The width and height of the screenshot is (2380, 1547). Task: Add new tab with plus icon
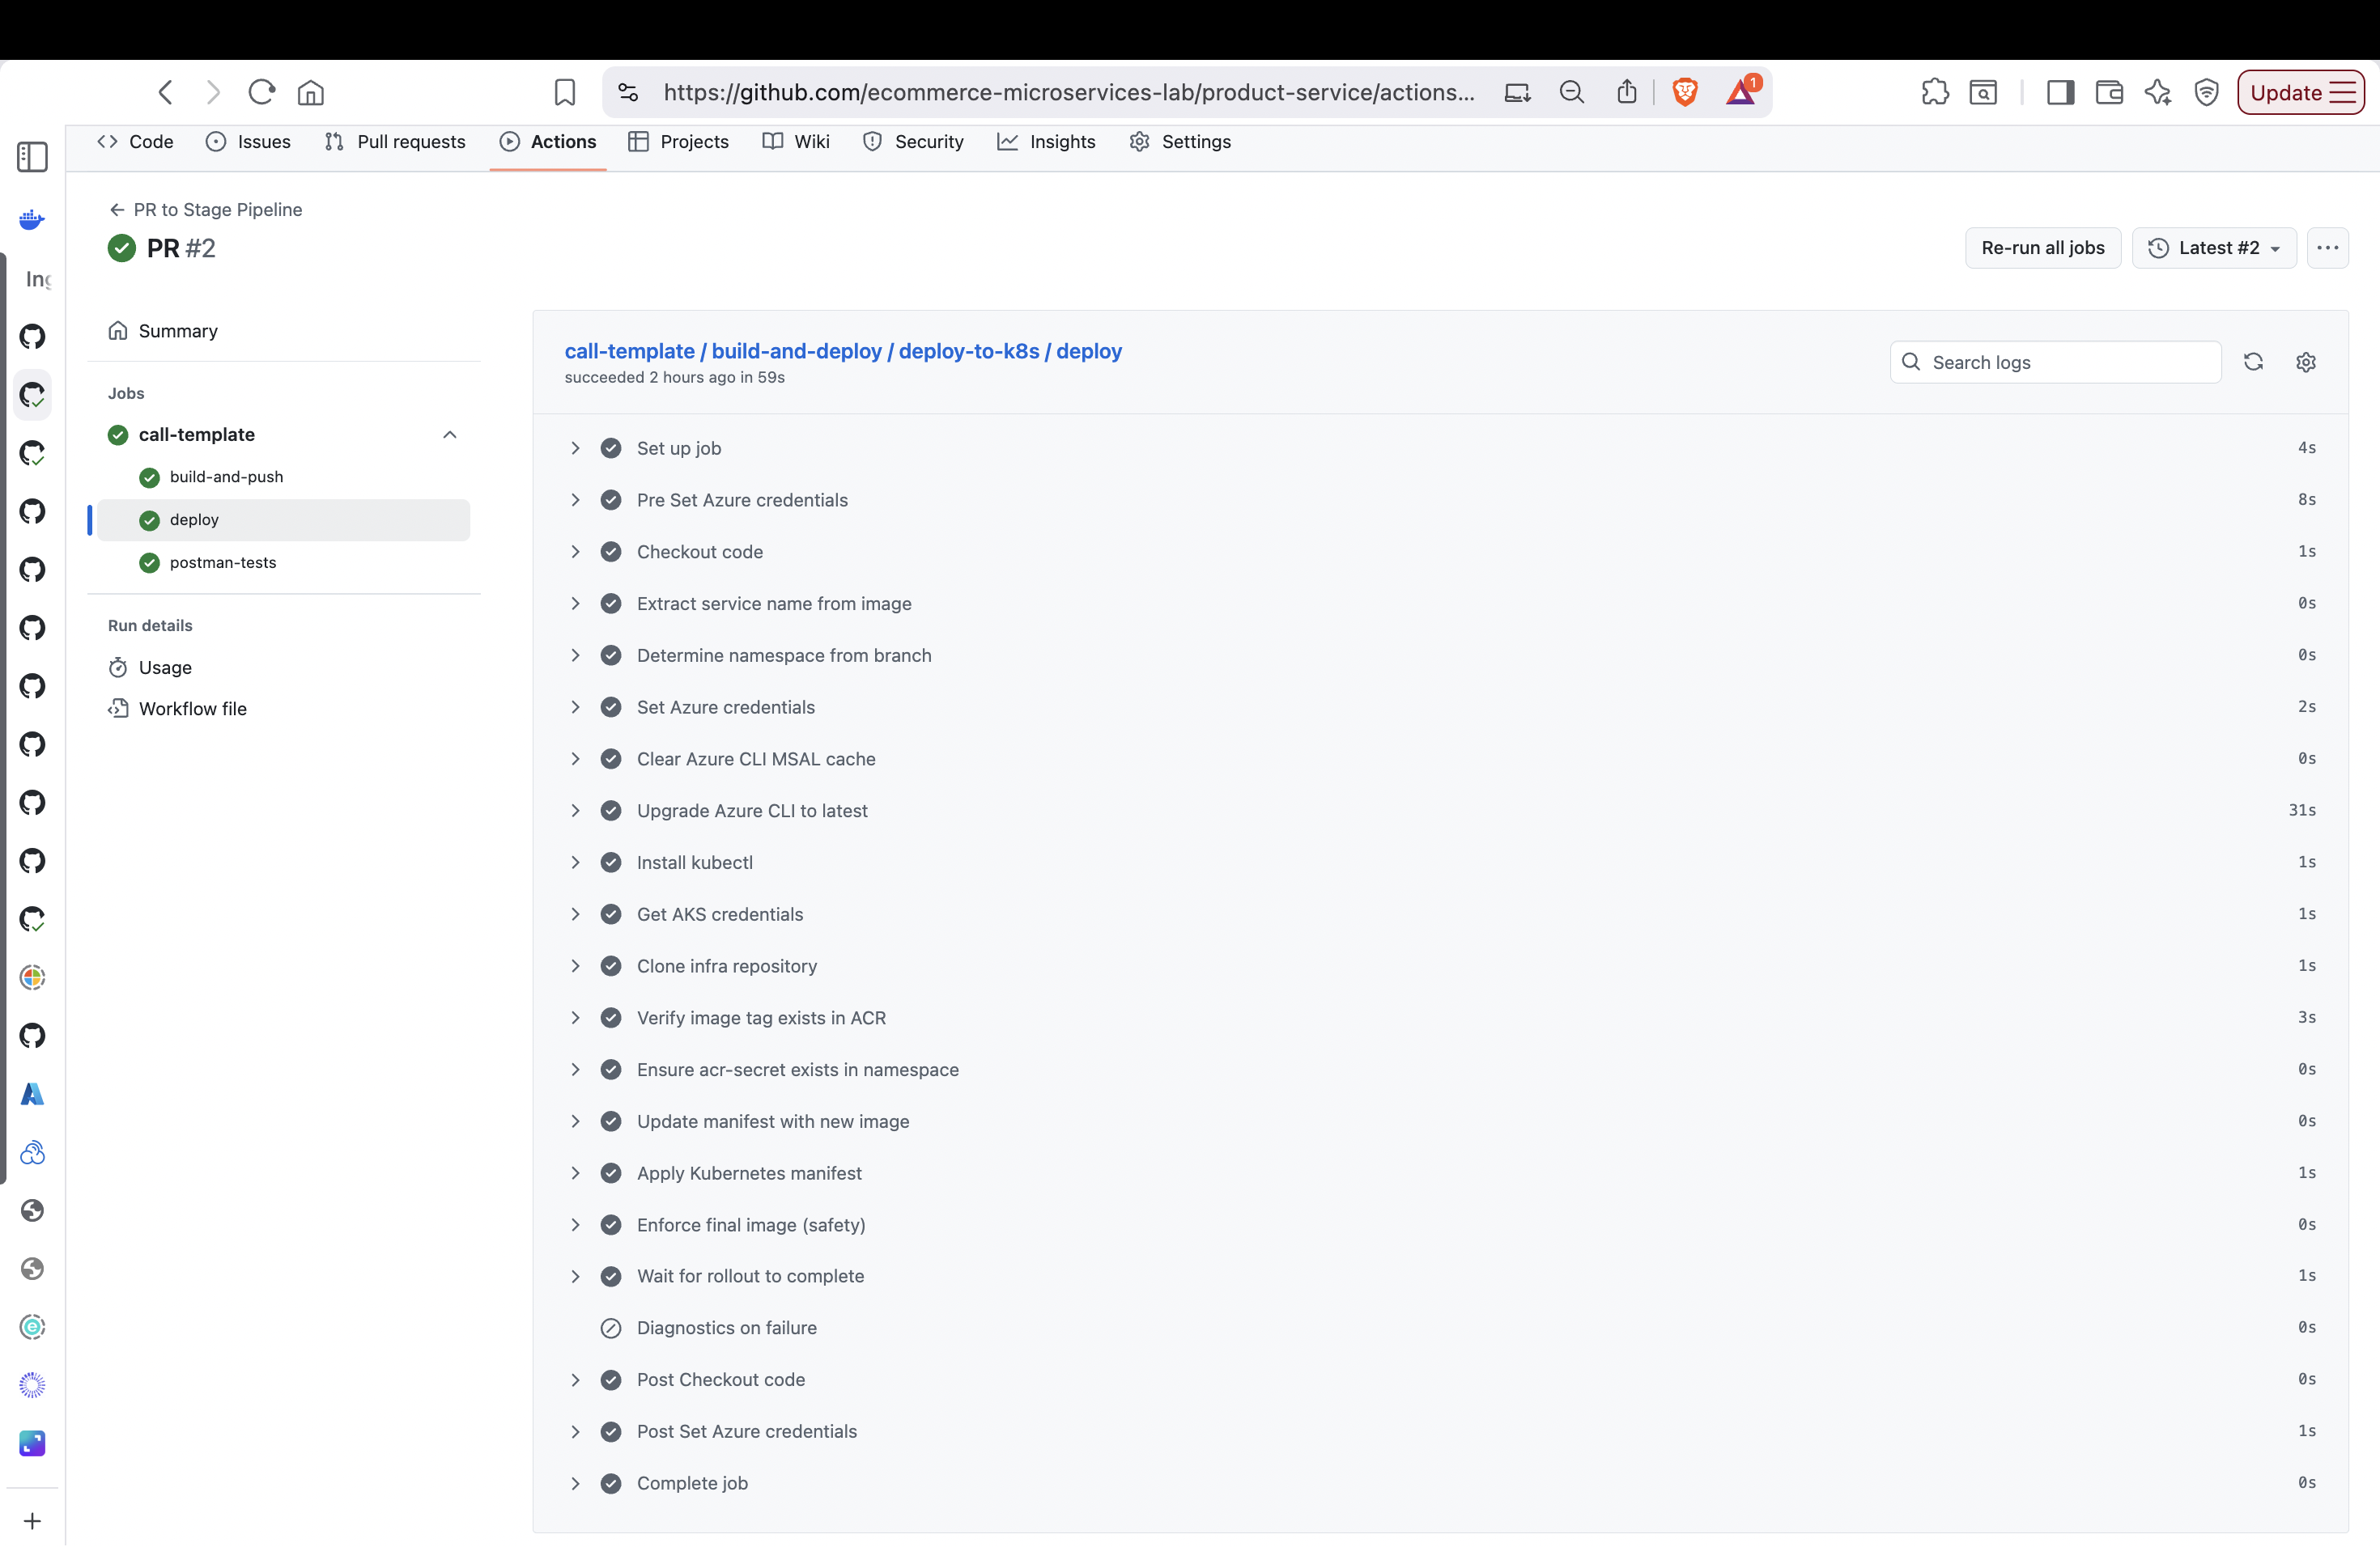click(32, 1521)
